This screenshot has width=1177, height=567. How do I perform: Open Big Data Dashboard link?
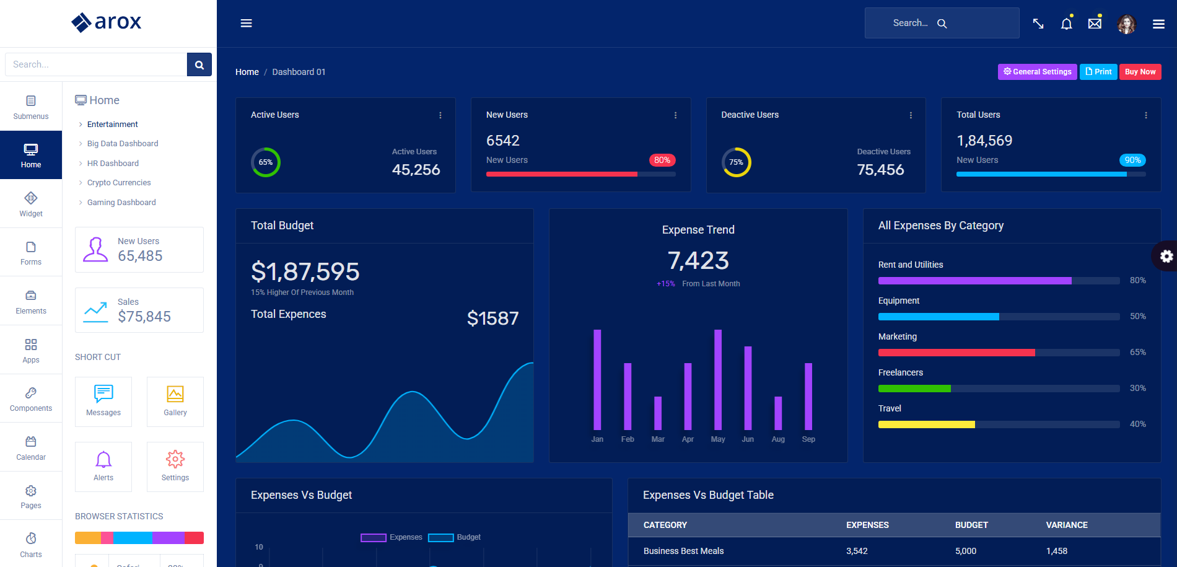[123, 144]
